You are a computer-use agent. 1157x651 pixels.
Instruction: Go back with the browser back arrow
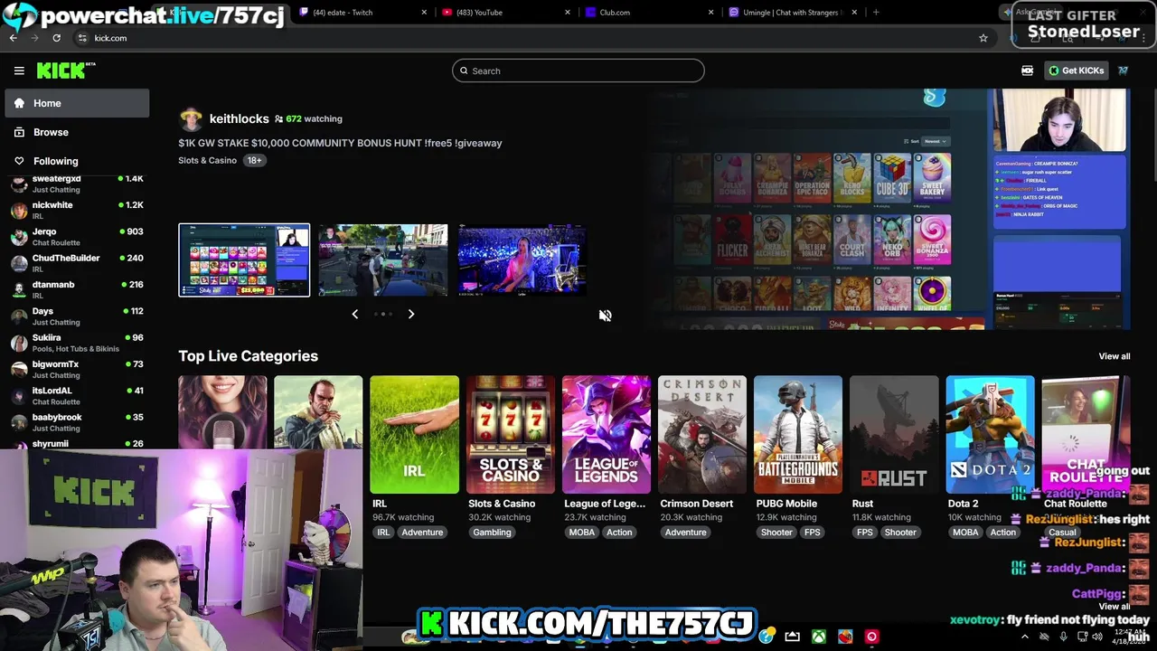click(x=14, y=38)
